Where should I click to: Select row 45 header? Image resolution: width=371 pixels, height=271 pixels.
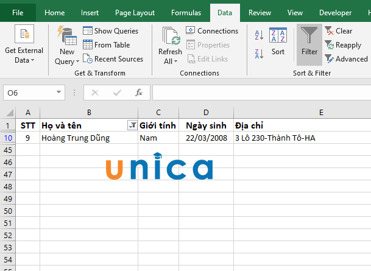(x=8, y=150)
